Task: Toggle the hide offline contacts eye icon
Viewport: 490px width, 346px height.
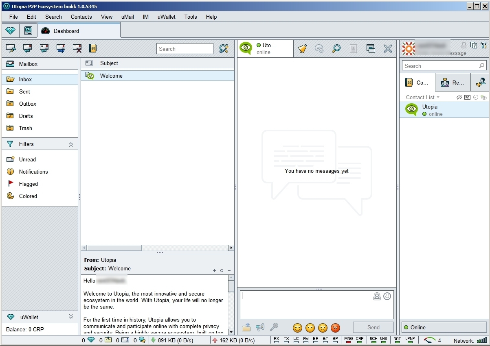Action: pyautogui.click(x=459, y=98)
